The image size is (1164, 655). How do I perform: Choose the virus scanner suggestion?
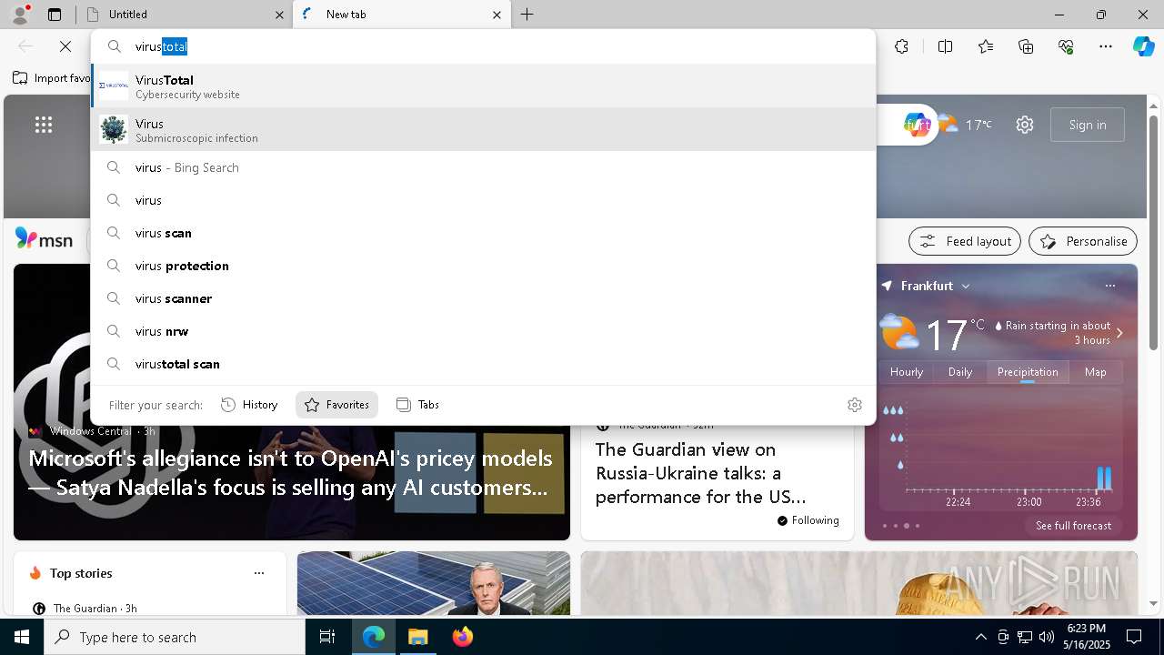tap(484, 298)
